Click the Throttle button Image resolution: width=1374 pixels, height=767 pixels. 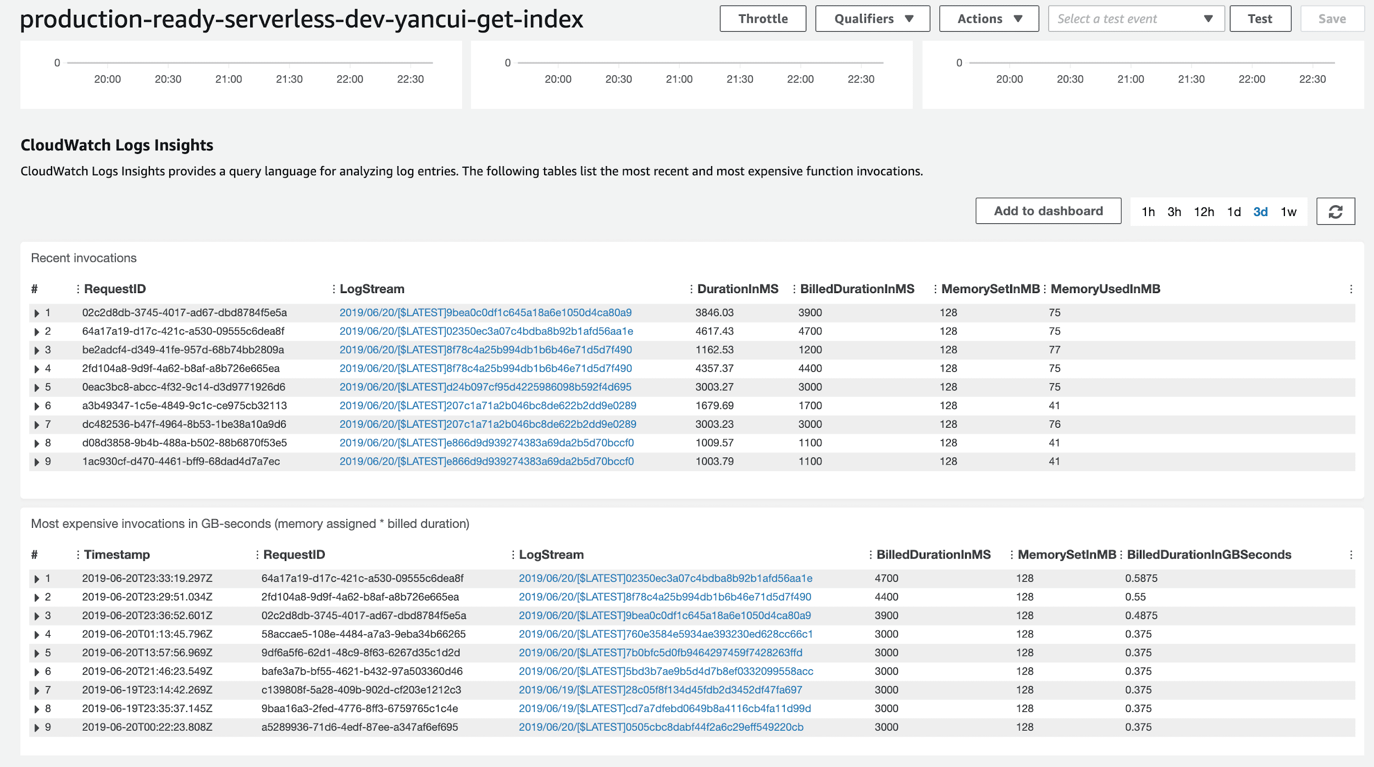click(x=762, y=18)
